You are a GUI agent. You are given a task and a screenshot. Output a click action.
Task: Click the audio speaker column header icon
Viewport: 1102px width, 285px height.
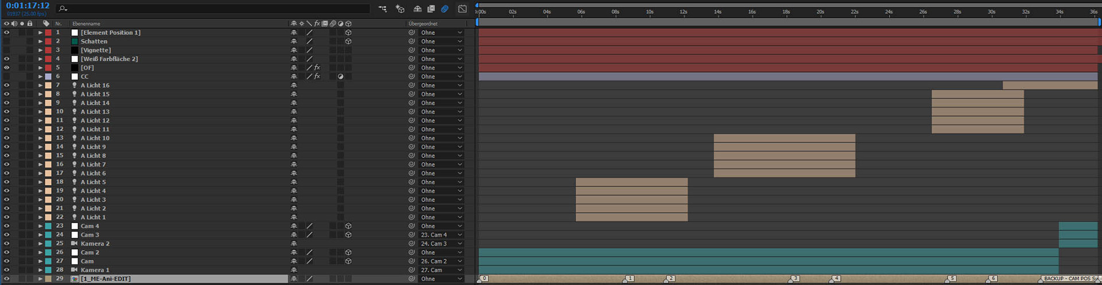[x=14, y=23]
